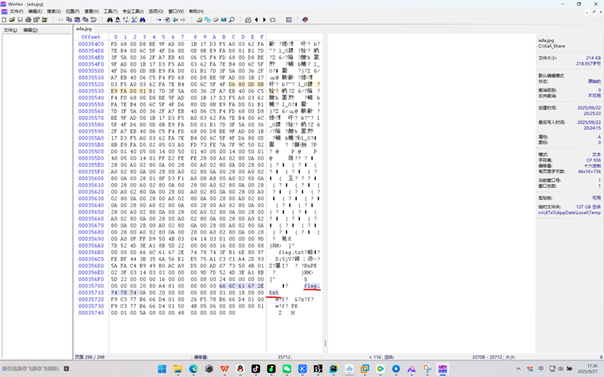The width and height of the screenshot is (604, 377).
Task: Click the Replace Hex Values icon
Action: tap(134, 20)
